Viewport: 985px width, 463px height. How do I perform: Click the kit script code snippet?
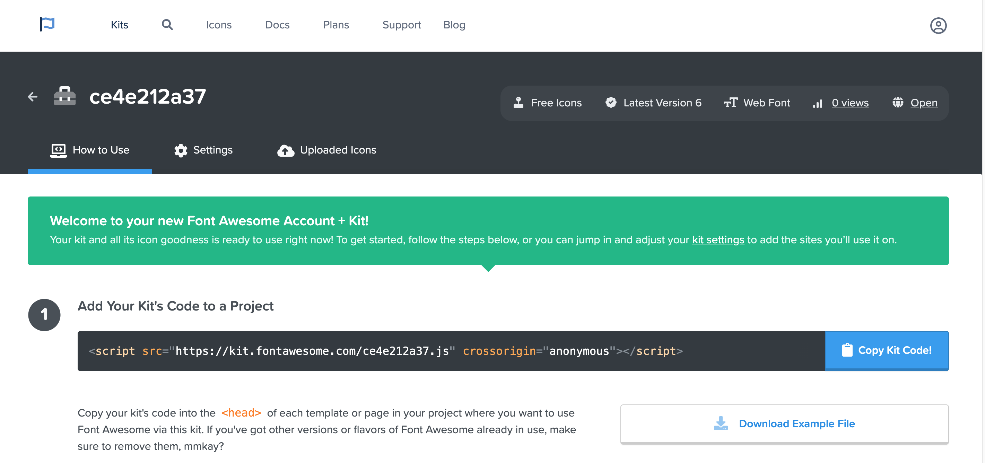(x=385, y=351)
